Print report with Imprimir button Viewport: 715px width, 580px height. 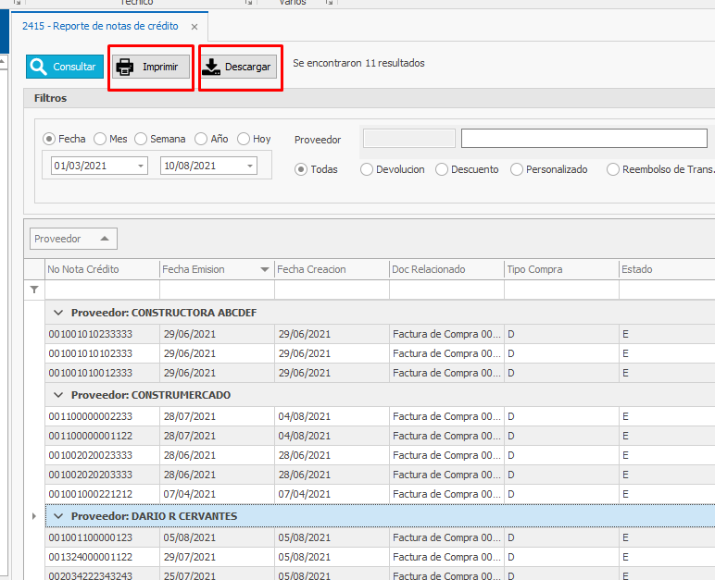[151, 67]
